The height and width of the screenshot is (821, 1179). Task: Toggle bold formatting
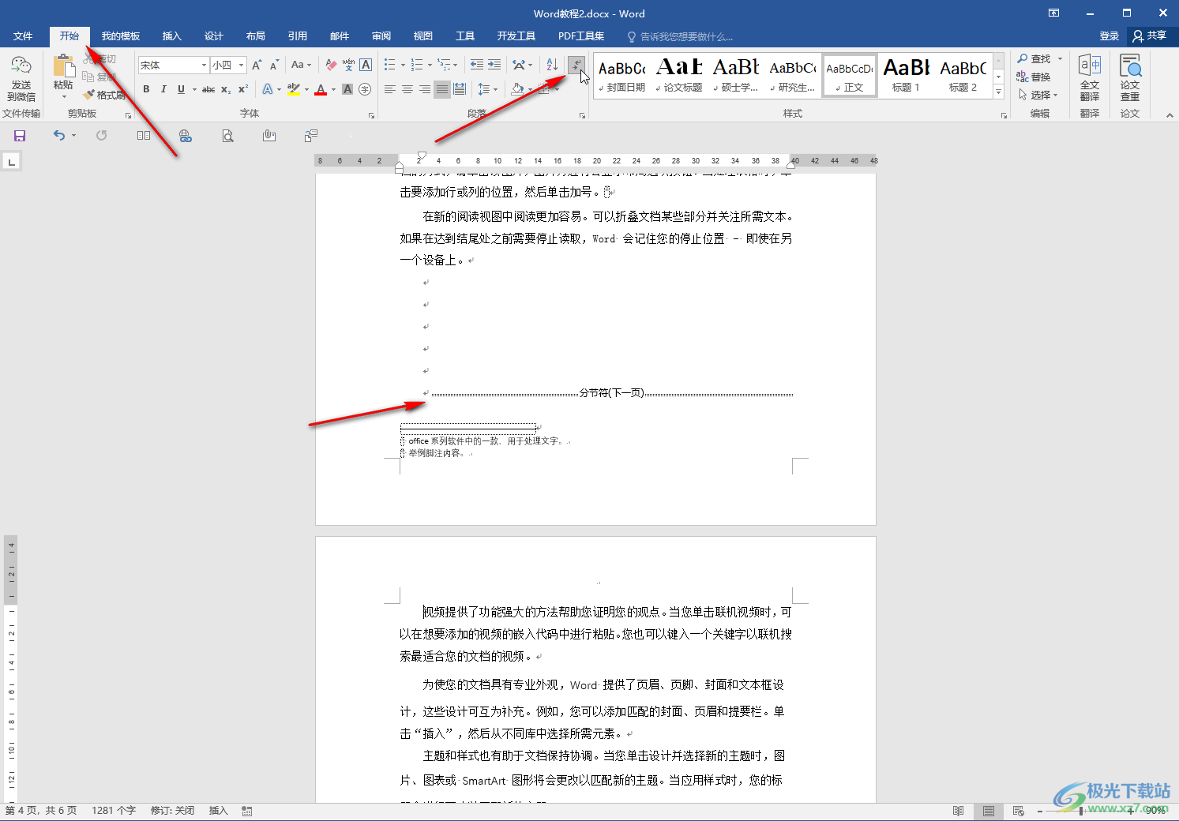[146, 89]
